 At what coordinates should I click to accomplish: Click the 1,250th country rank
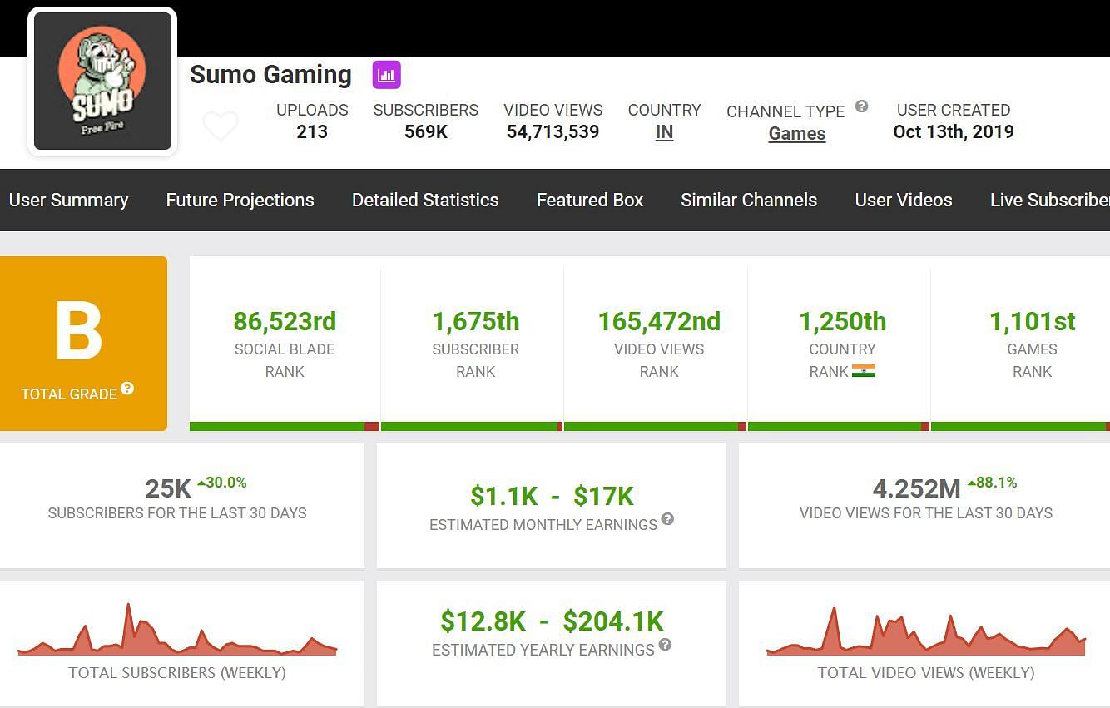(842, 321)
